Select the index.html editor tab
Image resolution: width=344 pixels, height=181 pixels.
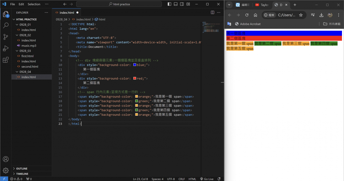[x=67, y=12]
